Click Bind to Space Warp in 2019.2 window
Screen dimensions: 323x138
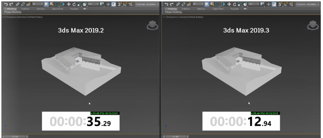pyautogui.click(x=28, y=4)
